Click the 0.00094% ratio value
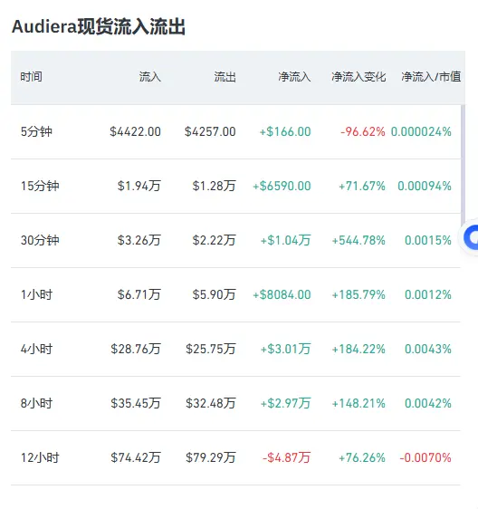 tap(425, 186)
